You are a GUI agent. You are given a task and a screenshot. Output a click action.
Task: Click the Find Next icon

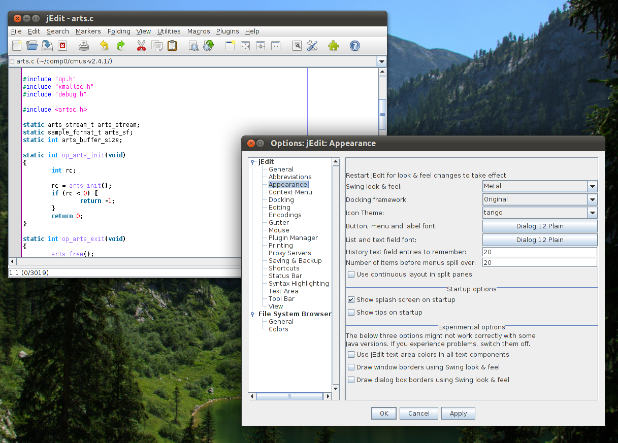(209, 46)
